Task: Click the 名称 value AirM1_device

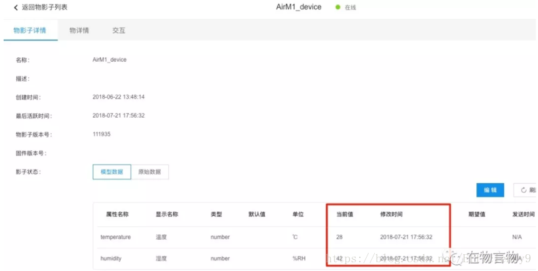Action: pos(110,60)
